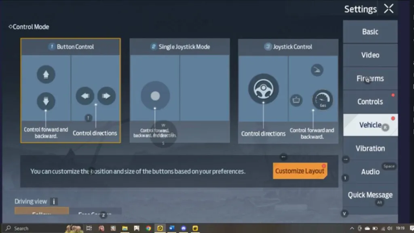Select Button Control mode
Screen dimensions: 414x233
pos(70,90)
